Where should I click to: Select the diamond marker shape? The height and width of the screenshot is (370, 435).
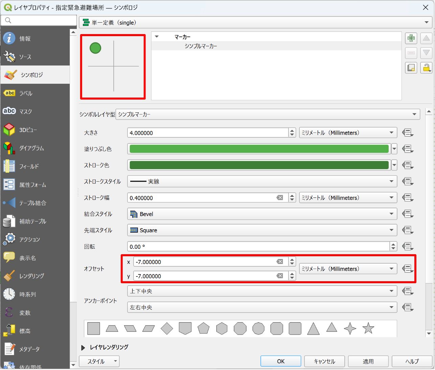(x=167, y=328)
